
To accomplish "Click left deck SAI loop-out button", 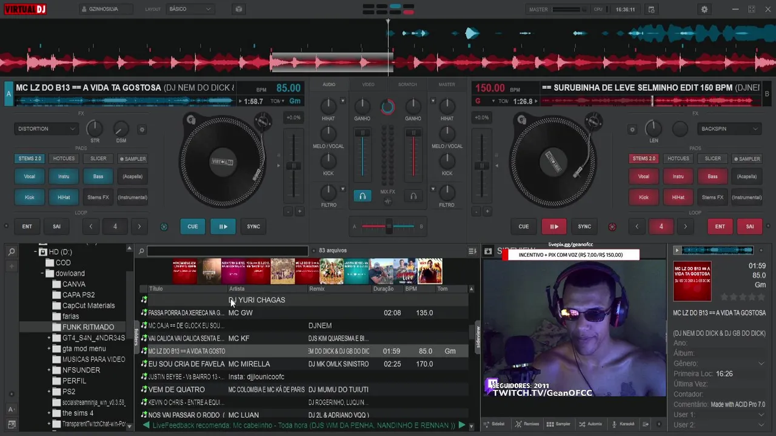I will pyautogui.click(x=56, y=226).
